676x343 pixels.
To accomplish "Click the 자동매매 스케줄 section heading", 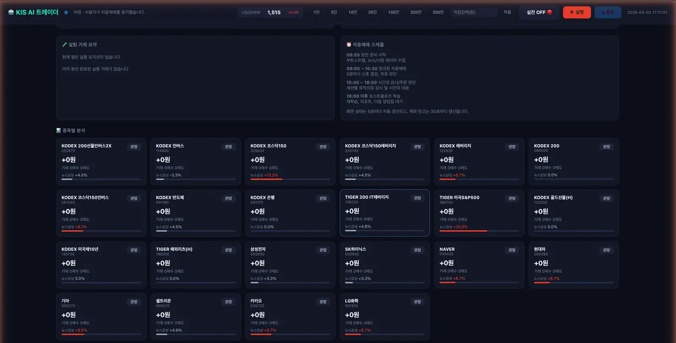I will (368, 45).
